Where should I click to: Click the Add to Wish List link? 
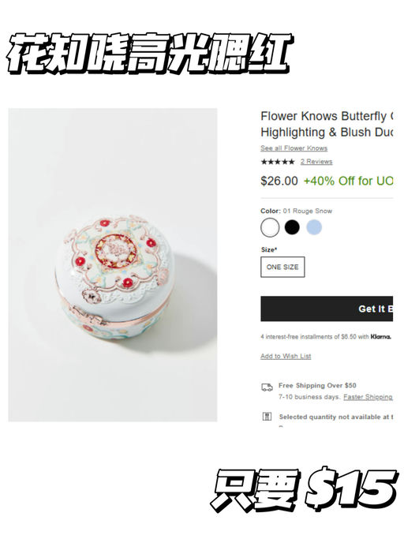[286, 356]
